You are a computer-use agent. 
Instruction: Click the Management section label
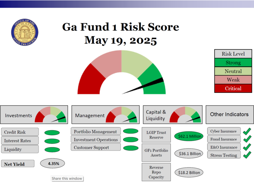pos(90,115)
